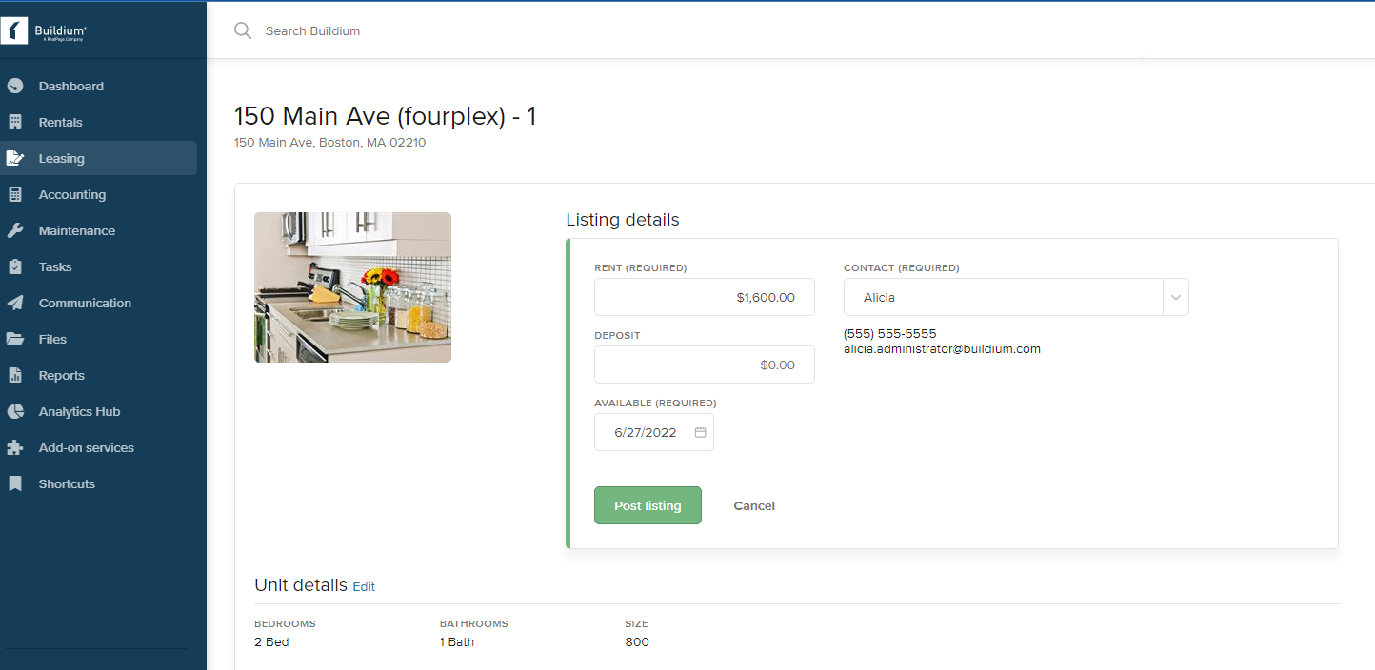1375x670 pixels.
Task: Click the Search Buildium field
Action: (313, 30)
